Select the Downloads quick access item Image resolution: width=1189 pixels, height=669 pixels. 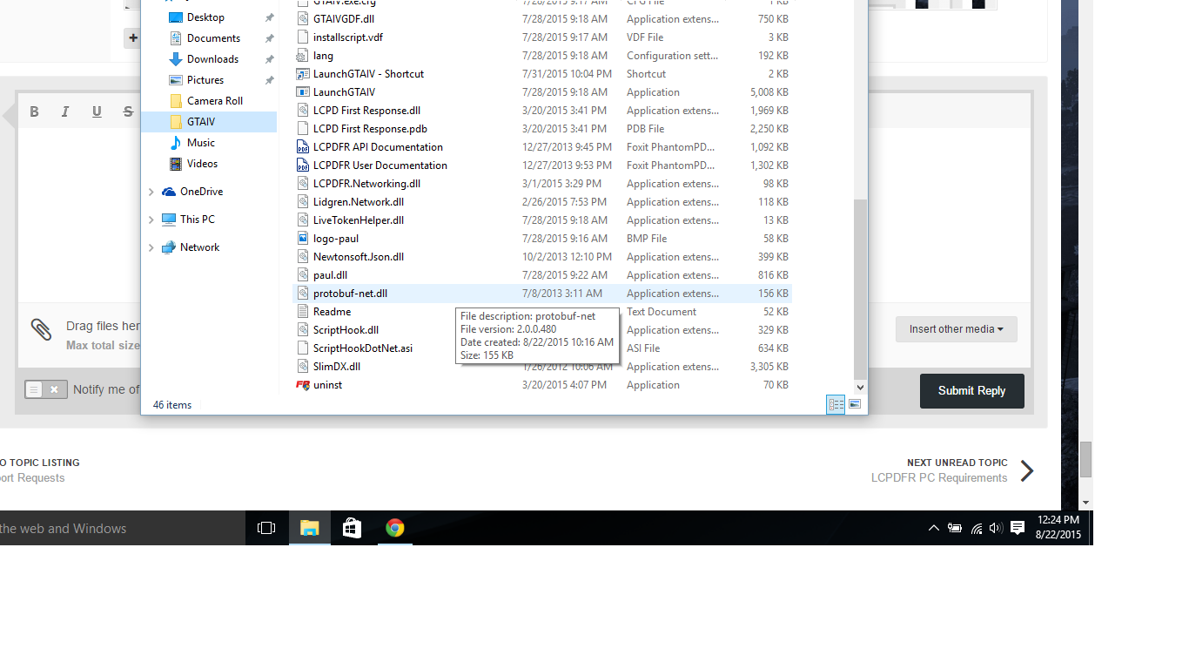point(212,59)
